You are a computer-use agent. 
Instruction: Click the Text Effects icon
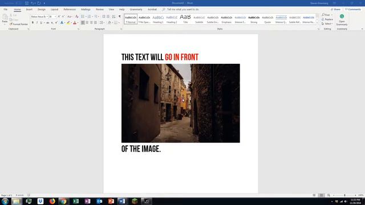click(x=62, y=23)
